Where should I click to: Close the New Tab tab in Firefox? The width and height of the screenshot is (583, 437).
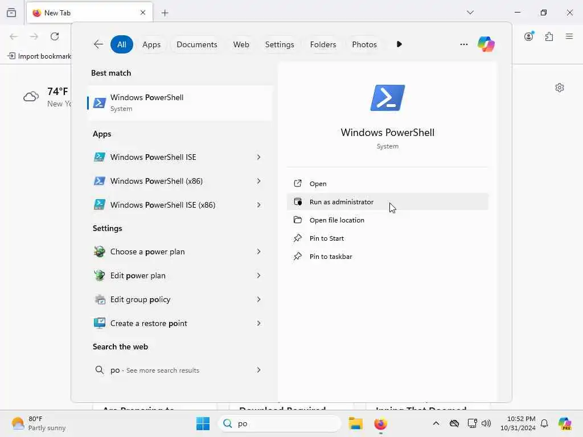pos(143,13)
